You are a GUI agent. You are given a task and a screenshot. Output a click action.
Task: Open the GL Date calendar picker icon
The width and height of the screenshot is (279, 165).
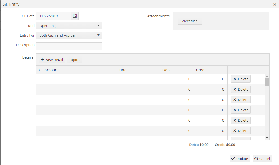[75, 16]
